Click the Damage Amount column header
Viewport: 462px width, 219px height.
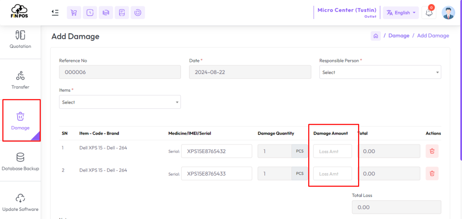331,133
